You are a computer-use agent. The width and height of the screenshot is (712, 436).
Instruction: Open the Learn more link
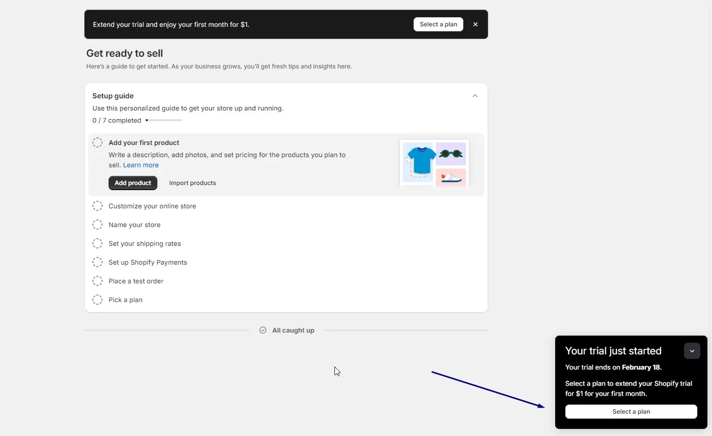click(x=141, y=165)
